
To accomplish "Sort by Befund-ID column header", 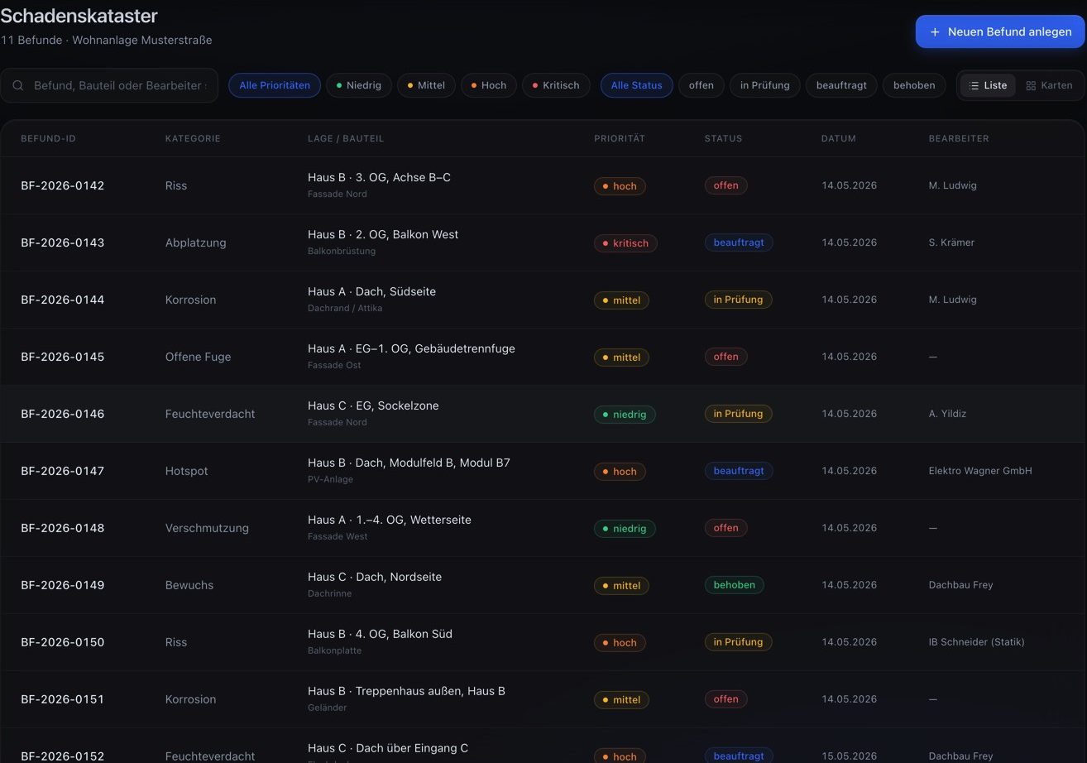I will 48,138.
